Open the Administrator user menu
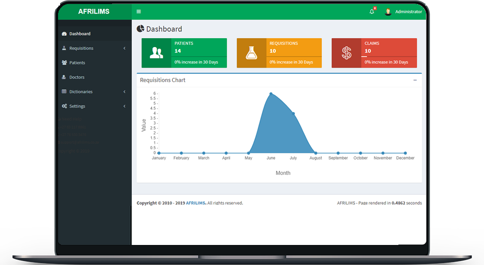The height and width of the screenshot is (265, 484). pyautogui.click(x=408, y=12)
